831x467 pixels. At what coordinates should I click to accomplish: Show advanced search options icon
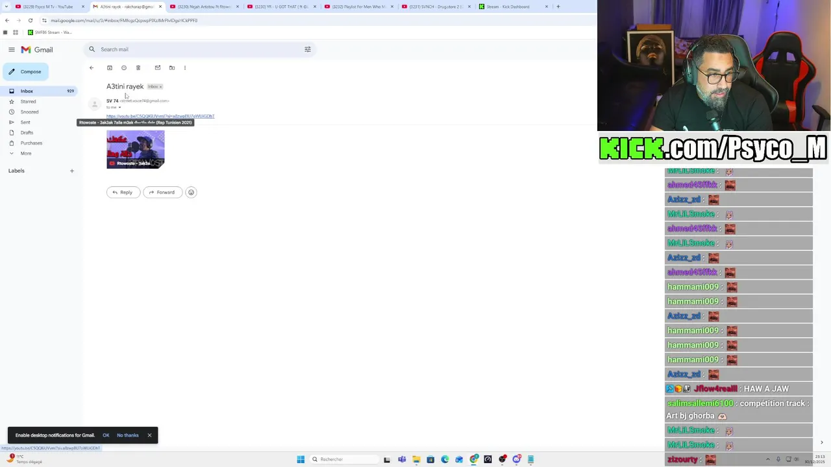point(308,49)
